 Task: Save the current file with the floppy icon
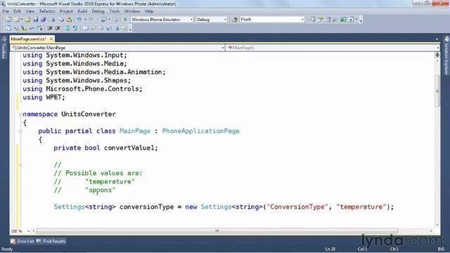(36, 20)
